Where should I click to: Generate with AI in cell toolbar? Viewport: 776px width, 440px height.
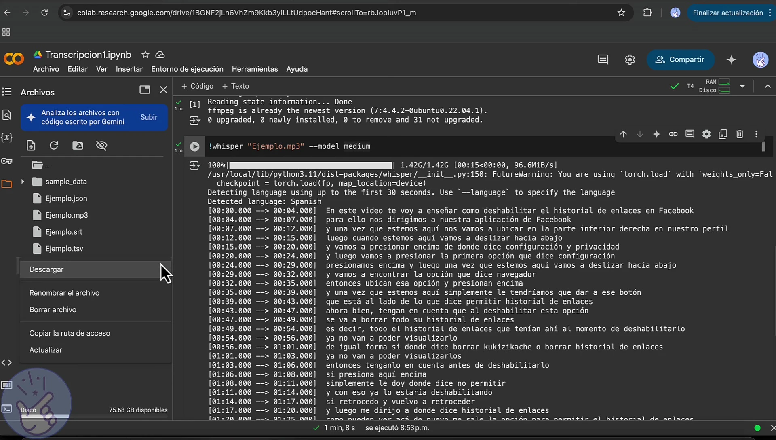(x=656, y=134)
